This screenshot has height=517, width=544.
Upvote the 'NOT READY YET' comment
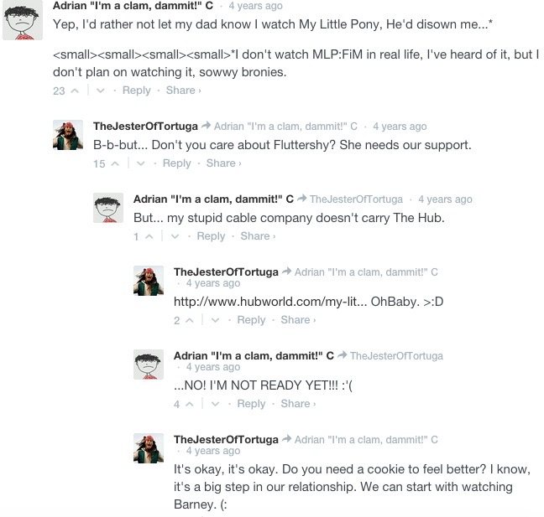tap(190, 404)
